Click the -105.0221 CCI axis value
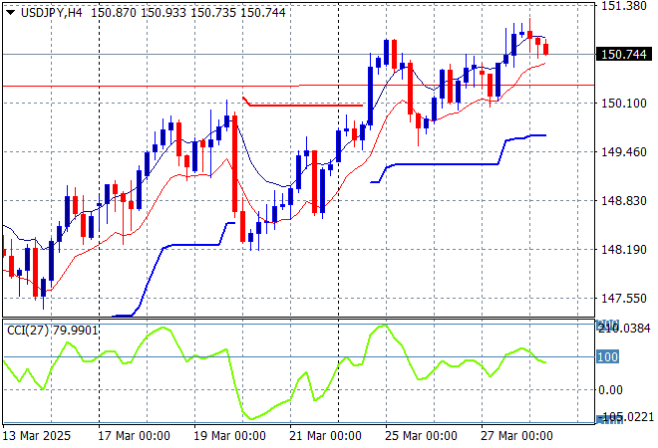The height and width of the screenshot is (448, 658). pyautogui.click(x=626, y=417)
